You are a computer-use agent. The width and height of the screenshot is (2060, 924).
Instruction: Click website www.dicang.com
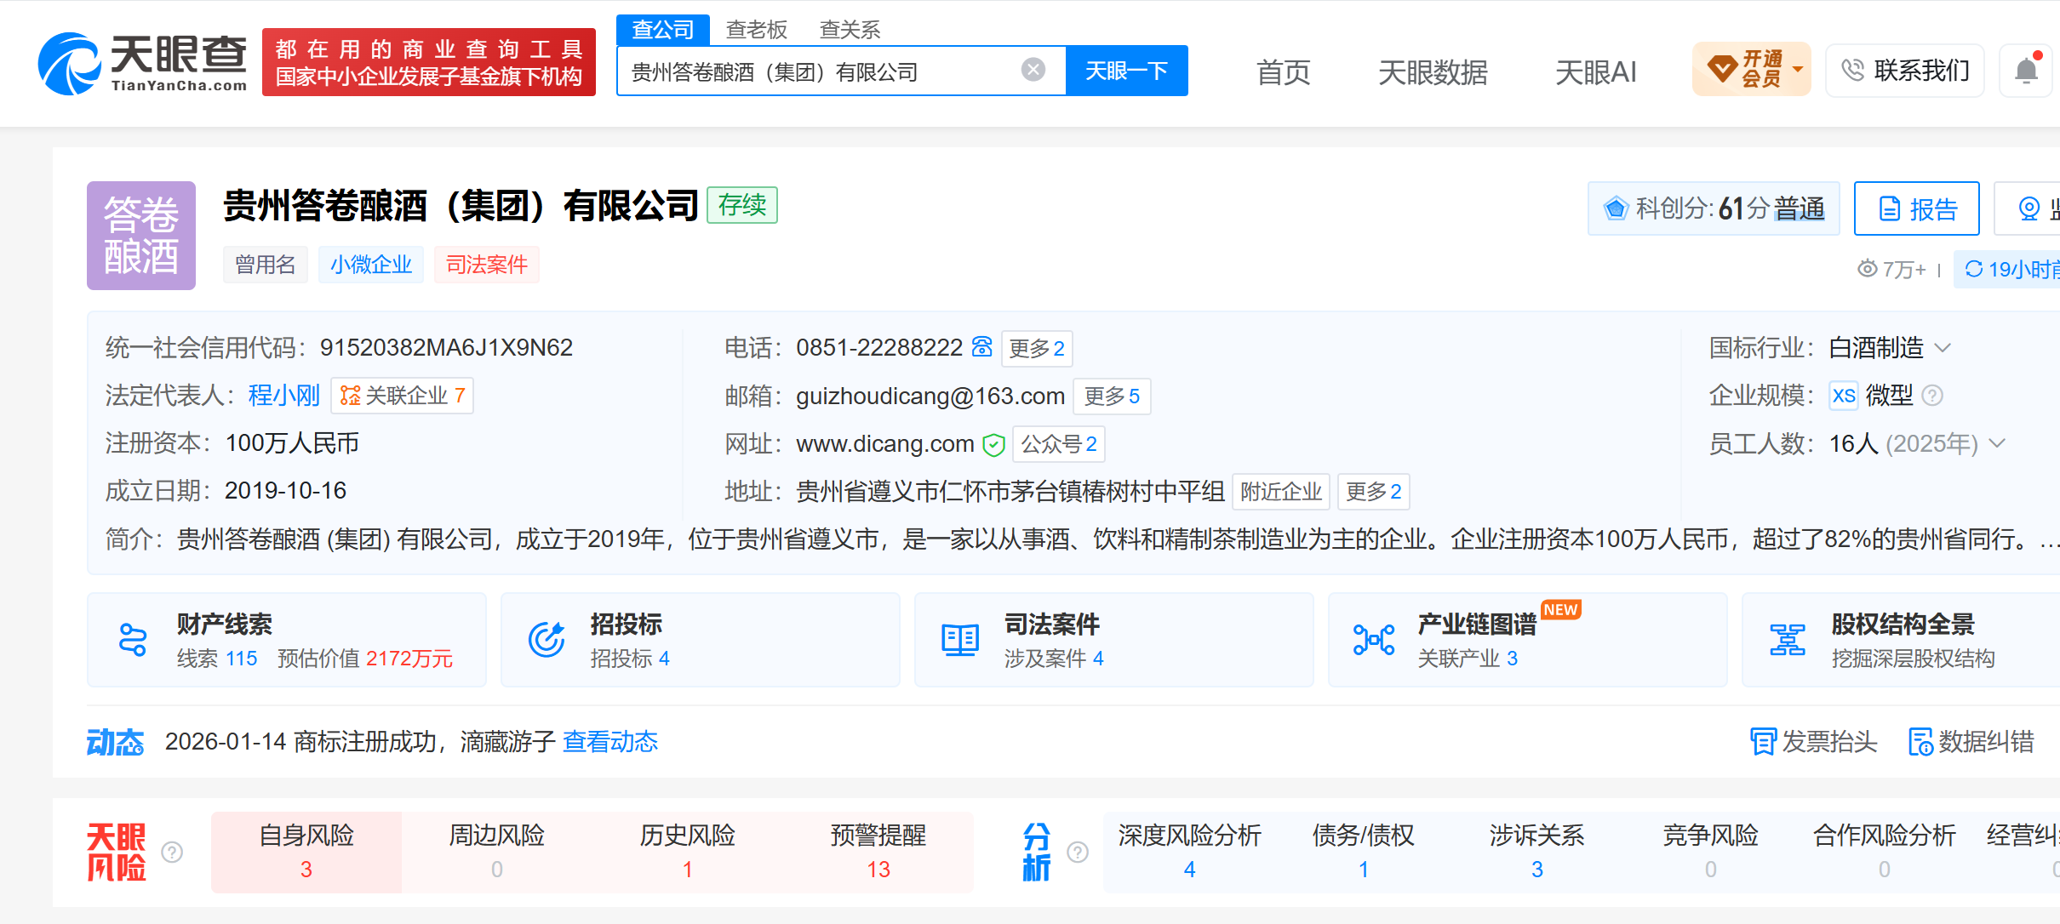[885, 444]
